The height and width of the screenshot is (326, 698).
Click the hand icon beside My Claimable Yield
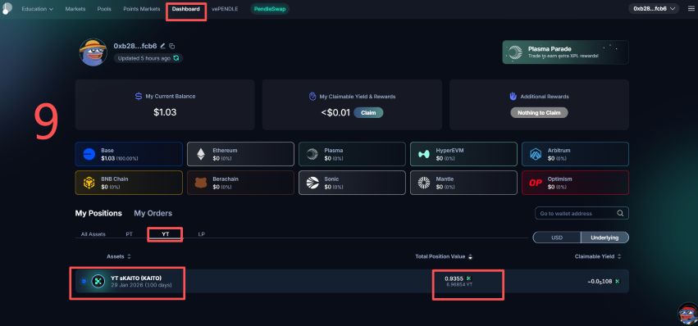(313, 96)
